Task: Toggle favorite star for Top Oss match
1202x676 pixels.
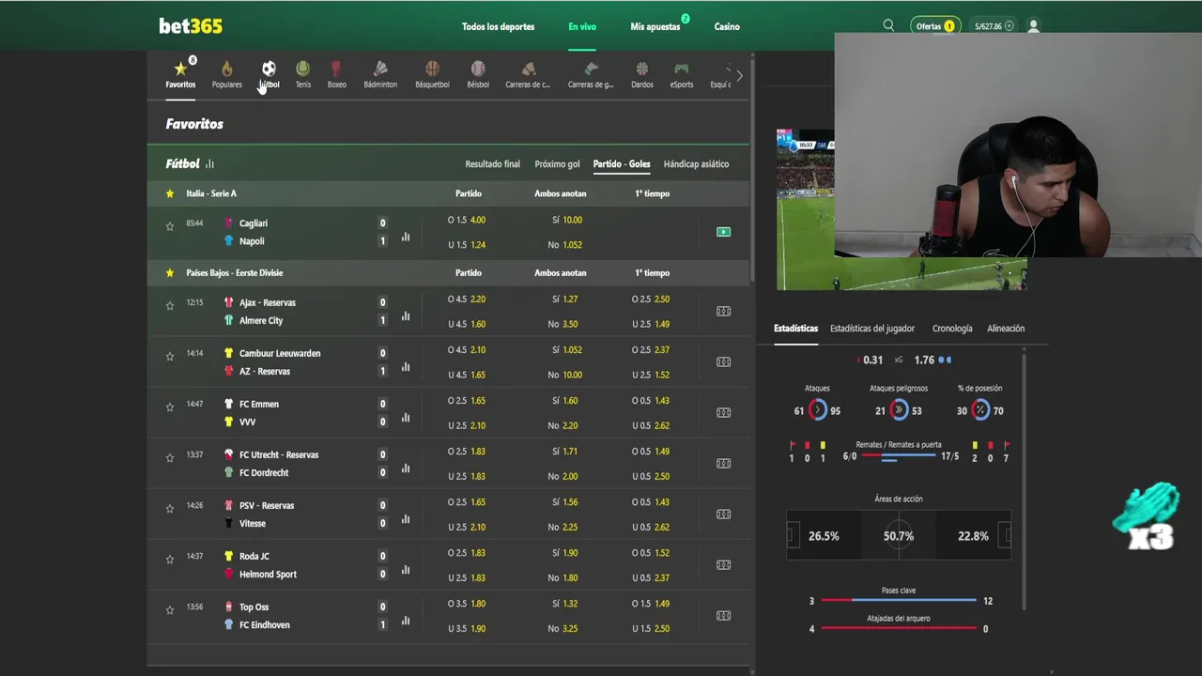Action: click(170, 609)
